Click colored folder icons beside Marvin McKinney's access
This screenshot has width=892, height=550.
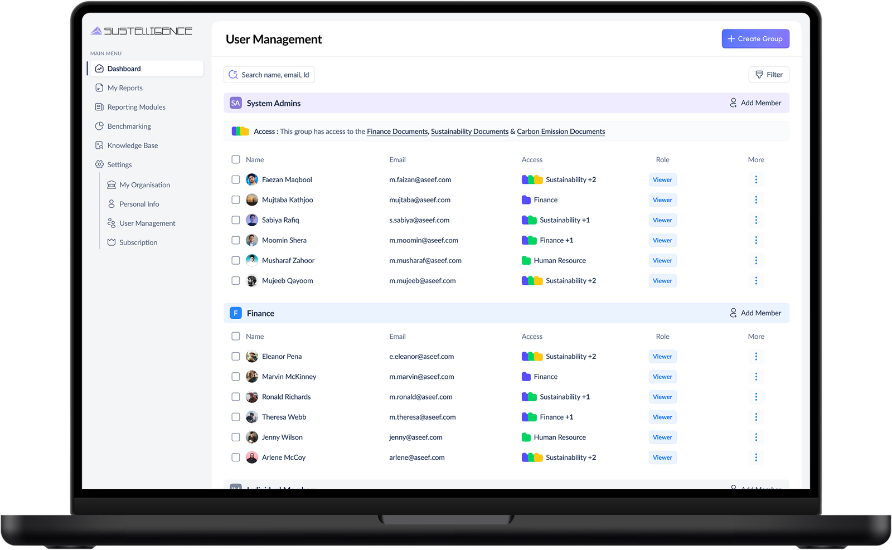(526, 377)
